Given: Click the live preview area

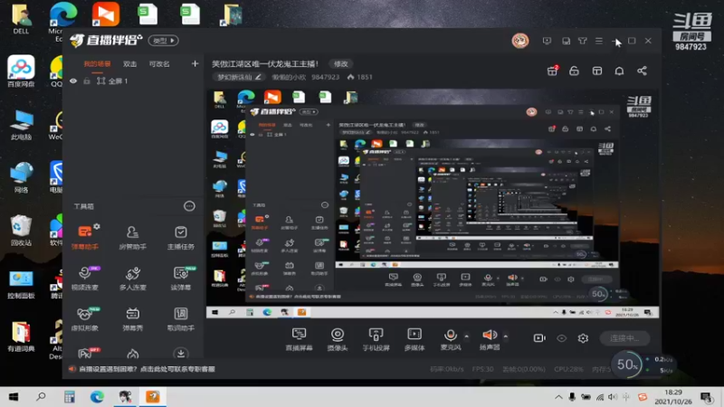Looking at the screenshot, I should coord(433,203).
